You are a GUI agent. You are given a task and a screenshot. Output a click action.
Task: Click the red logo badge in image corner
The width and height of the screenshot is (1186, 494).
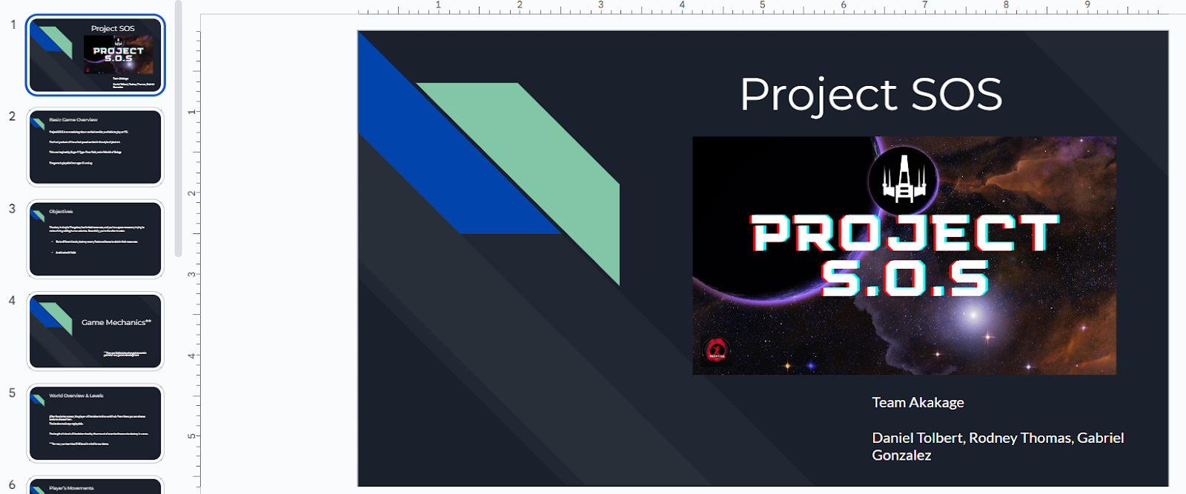716,350
